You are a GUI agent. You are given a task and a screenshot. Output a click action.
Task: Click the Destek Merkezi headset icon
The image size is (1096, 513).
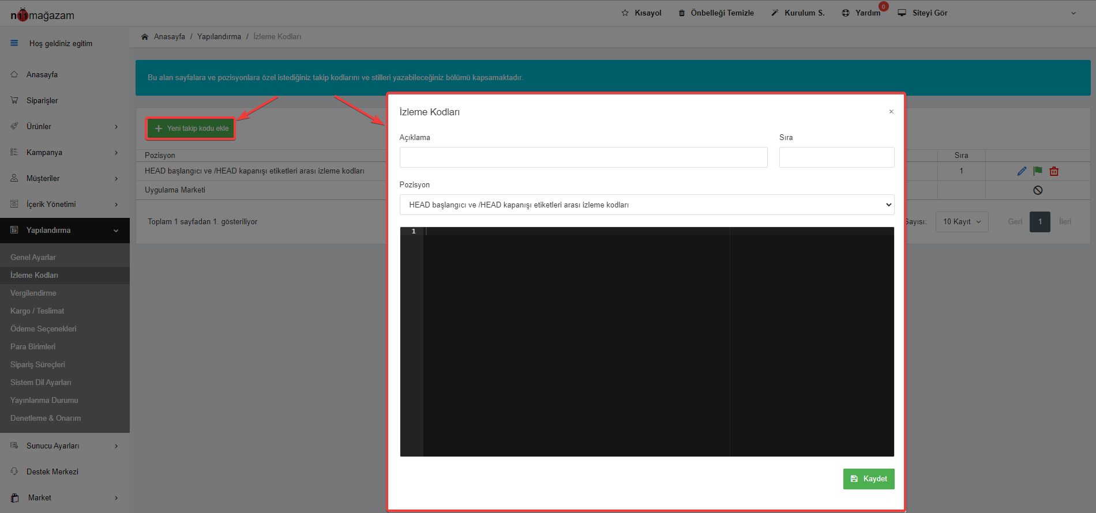tap(14, 471)
